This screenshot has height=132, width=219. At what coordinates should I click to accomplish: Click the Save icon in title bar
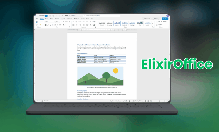point(50,16)
